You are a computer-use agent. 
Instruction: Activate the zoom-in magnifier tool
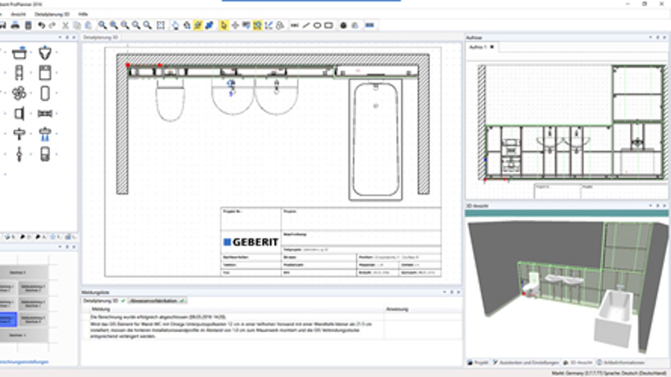101,25
